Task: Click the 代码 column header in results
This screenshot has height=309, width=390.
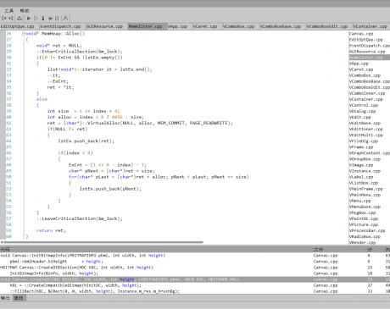Action: point(156,250)
